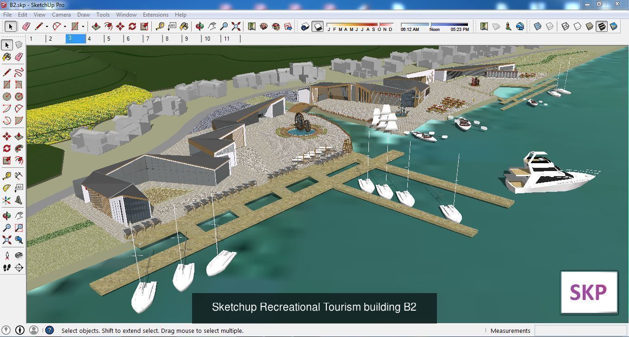Toggle the greyed Terrain icon
This screenshot has height=337, width=629.
click(x=496, y=26)
